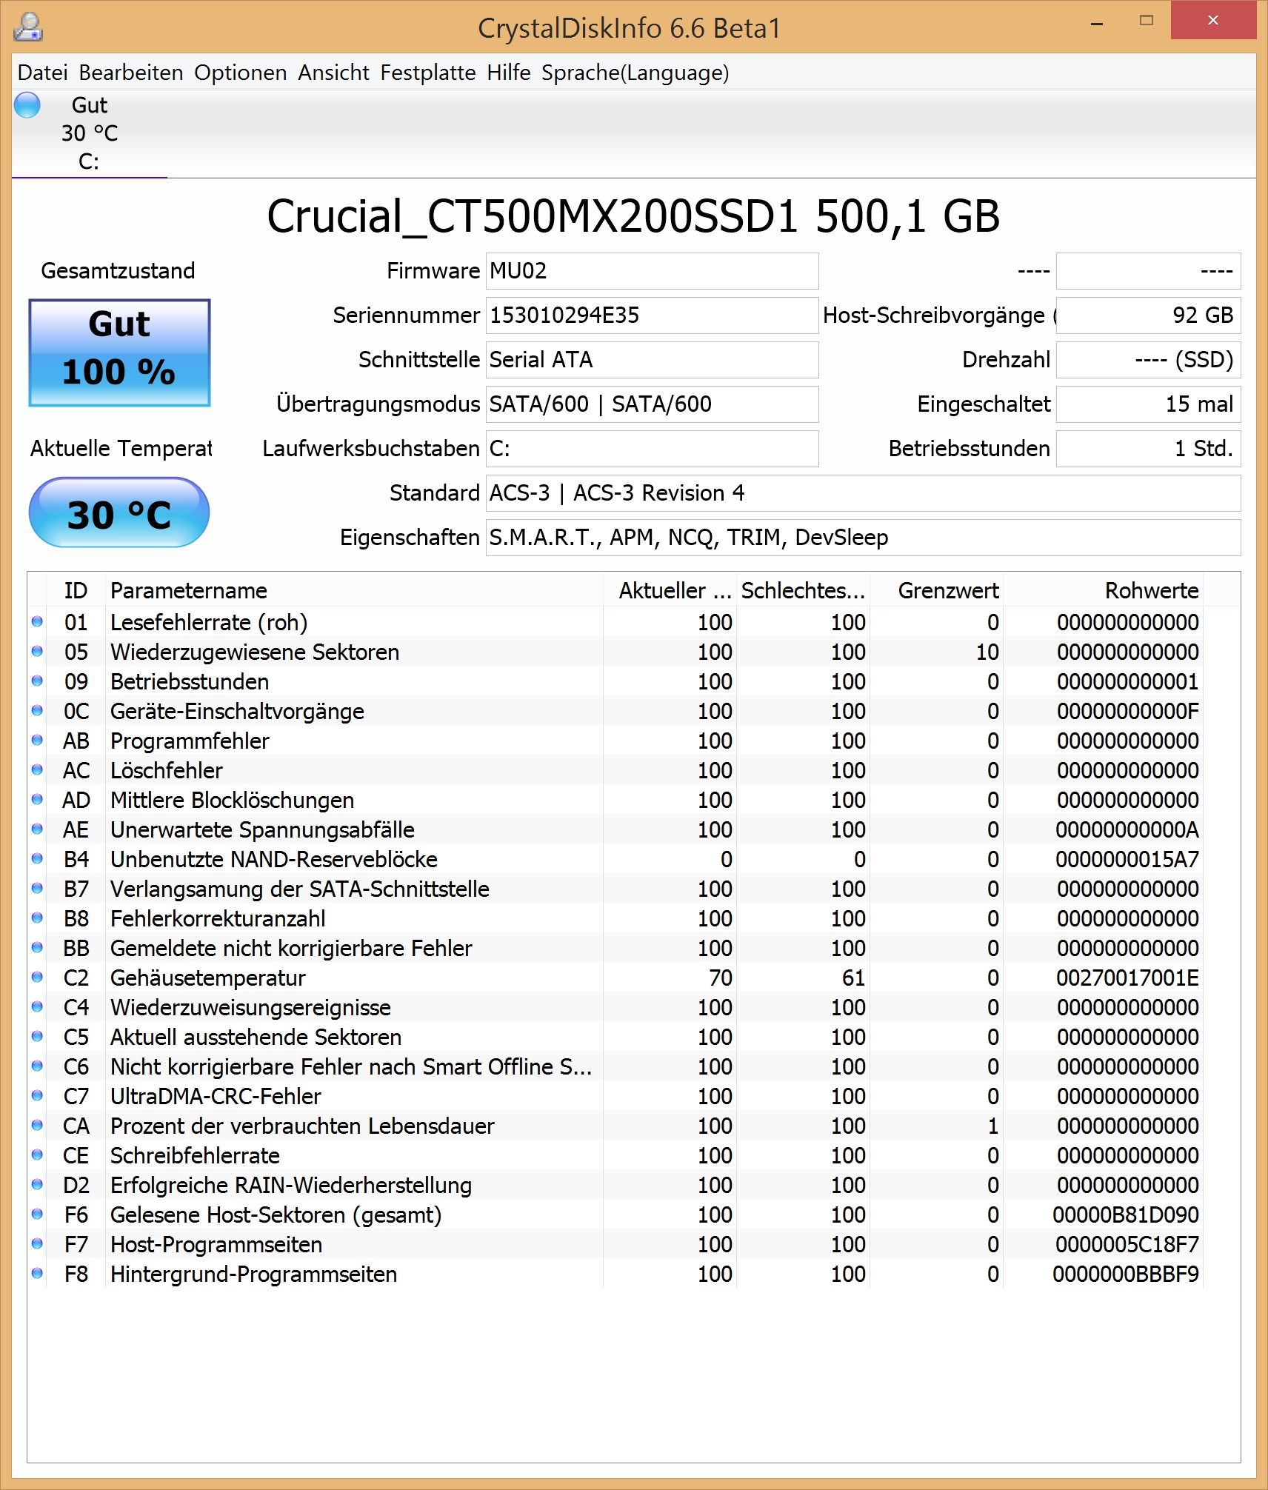1268x1490 pixels.
Task: Click raw value 0000005C18F7
Action: click(1127, 1244)
